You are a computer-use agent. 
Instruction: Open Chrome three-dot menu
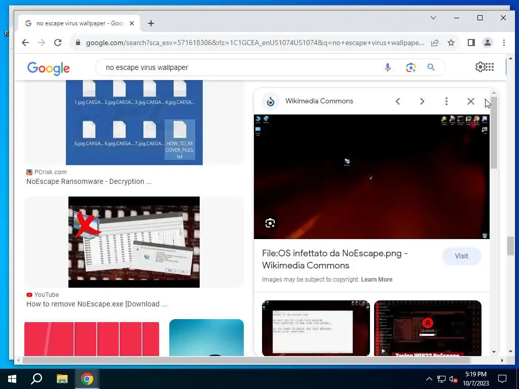(x=504, y=43)
